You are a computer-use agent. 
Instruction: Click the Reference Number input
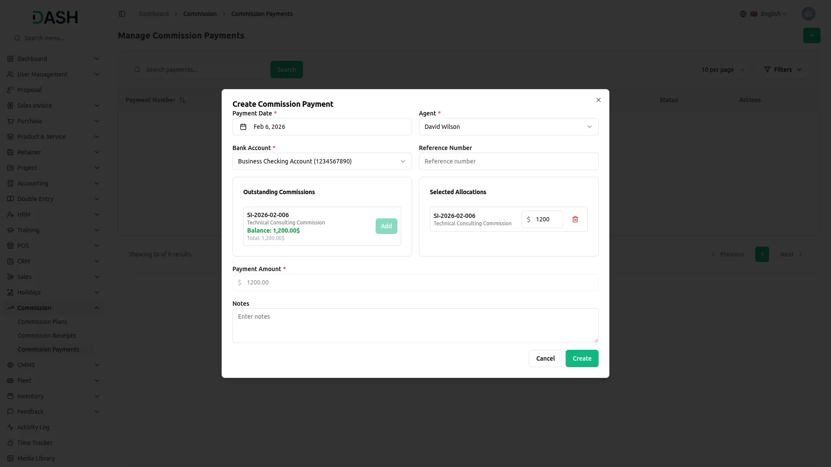(x=509, y=161)
